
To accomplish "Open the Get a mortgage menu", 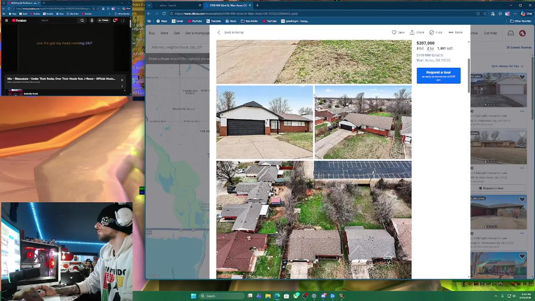I will (x=197, y=33).
